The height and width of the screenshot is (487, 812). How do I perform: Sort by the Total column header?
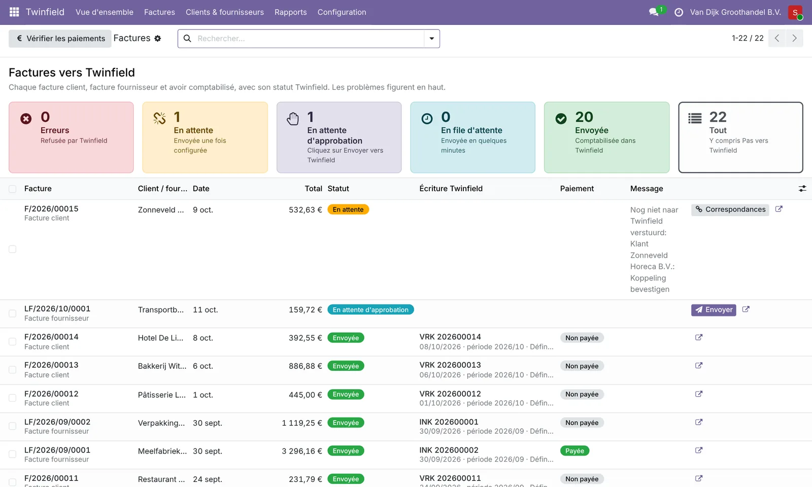(x=313, y=189)
